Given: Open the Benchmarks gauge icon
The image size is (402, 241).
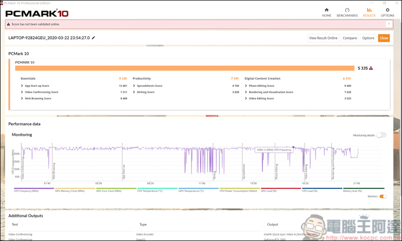Looking at the screenshot, I should (347, 10).
